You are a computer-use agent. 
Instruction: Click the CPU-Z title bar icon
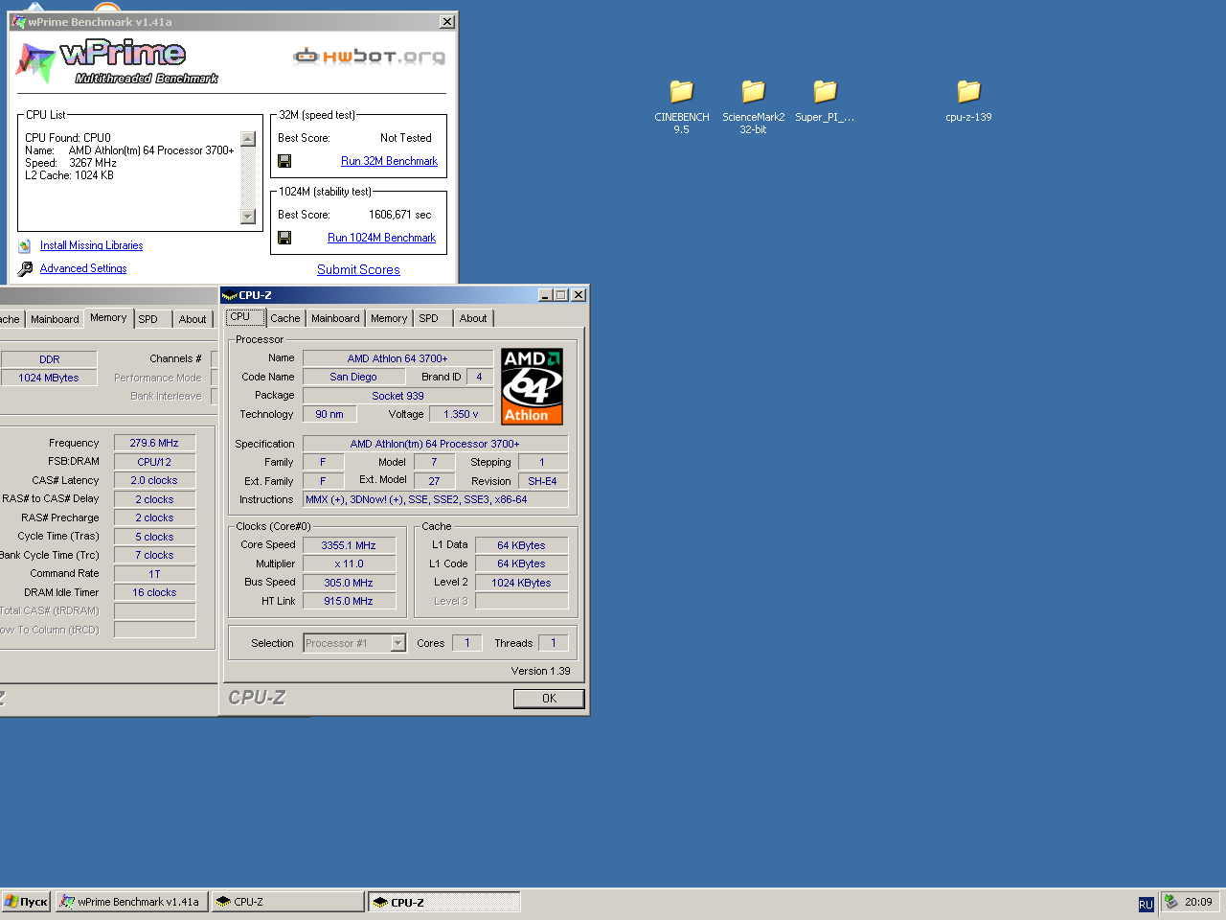[229, 295]
